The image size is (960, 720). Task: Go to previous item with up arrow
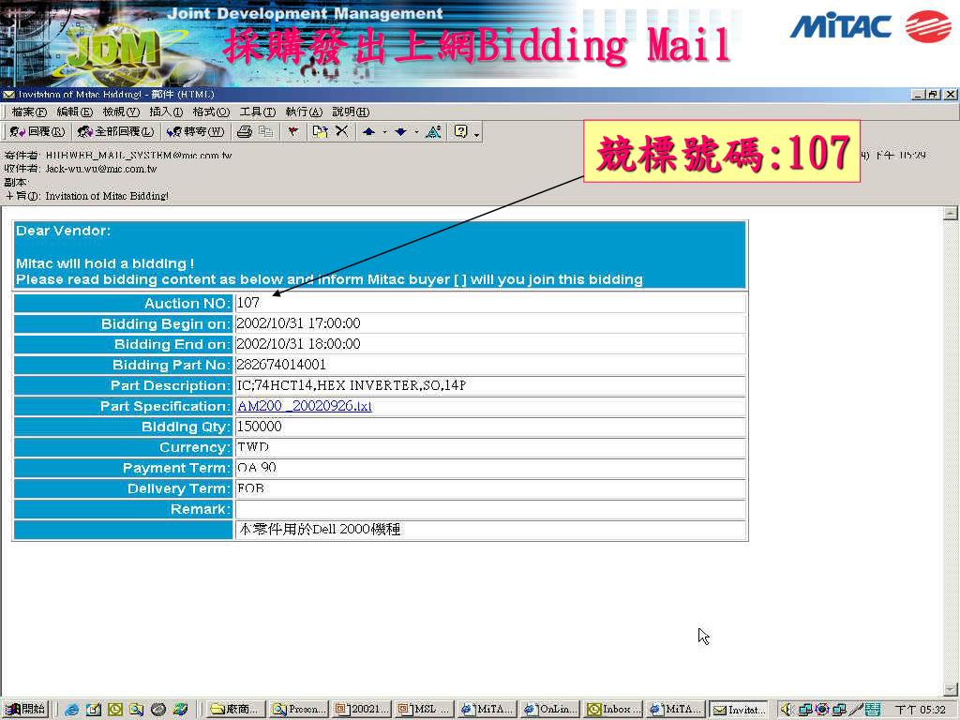pyautogui.click(x=368, y=131)
